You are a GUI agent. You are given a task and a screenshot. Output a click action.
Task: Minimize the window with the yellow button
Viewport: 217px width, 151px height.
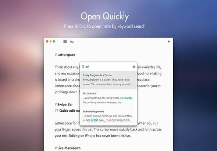click(50, 42)
